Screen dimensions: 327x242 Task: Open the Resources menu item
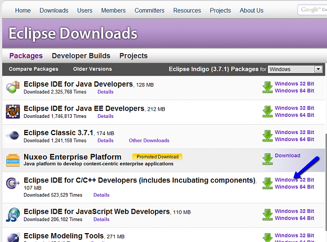point(187,10)
